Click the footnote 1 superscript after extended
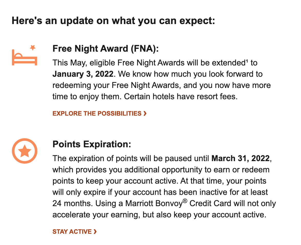Image resolution: width=301 pixels, height=245 pixels. (x=247, y=61)
